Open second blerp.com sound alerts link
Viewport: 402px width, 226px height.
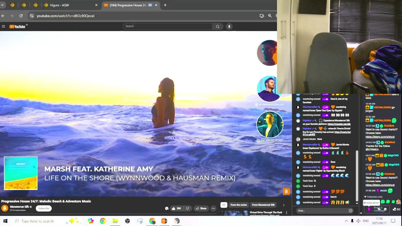click(380, 185)
